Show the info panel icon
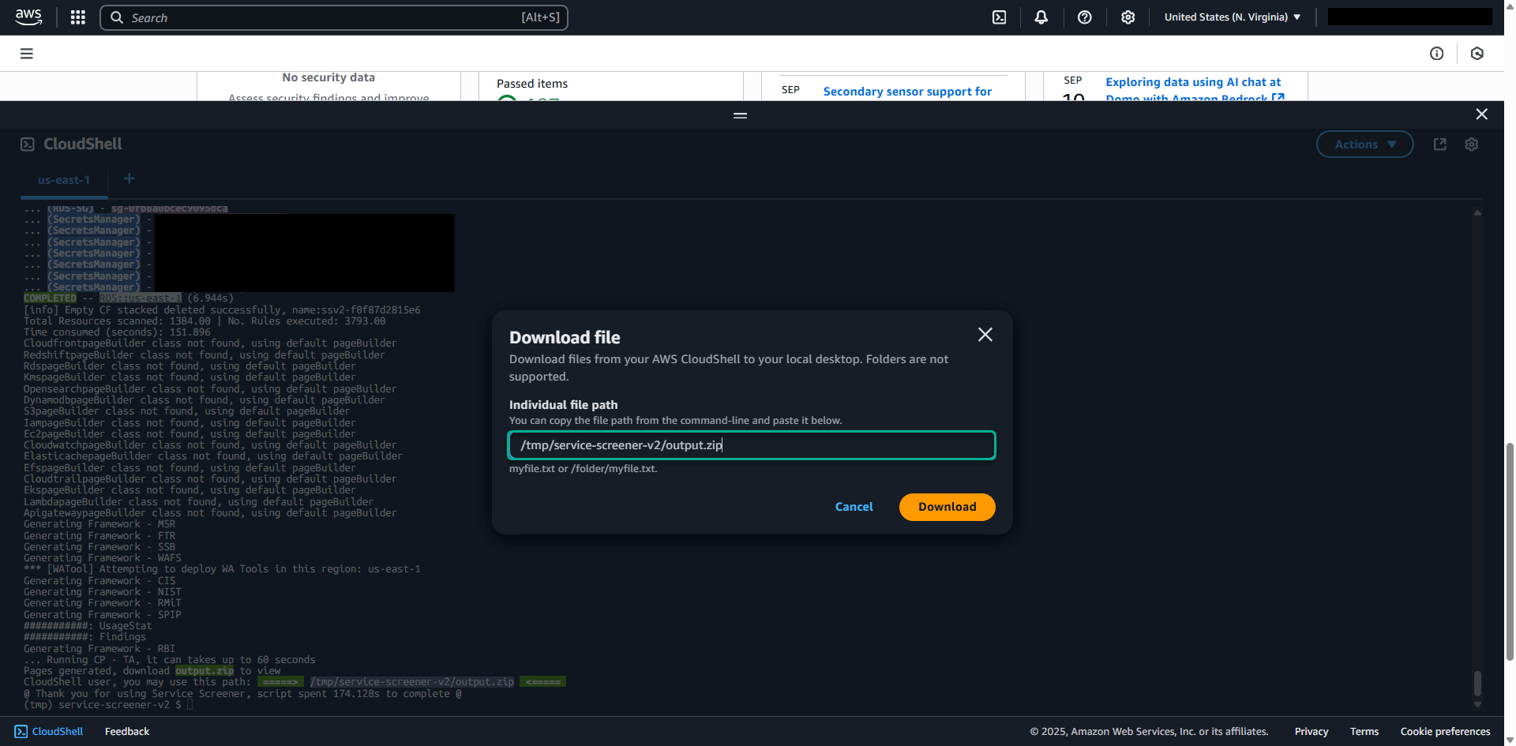This screenshot has width=1516, height=746. (1436, 54)
